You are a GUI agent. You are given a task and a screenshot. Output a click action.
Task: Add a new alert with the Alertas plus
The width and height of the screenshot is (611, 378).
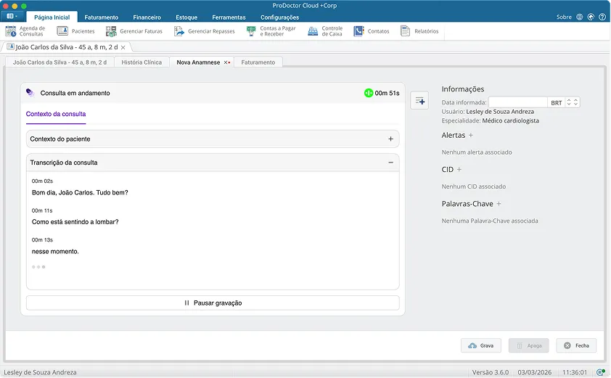471,136
